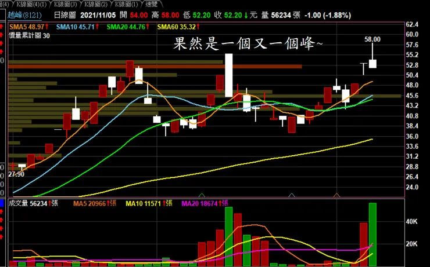Click the 日線圖 daily chart label
The width and height of the screenshot is (430, 267).
tap(64, 15)
